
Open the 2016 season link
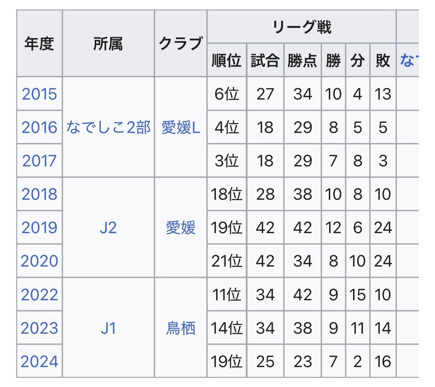(40, 127)
